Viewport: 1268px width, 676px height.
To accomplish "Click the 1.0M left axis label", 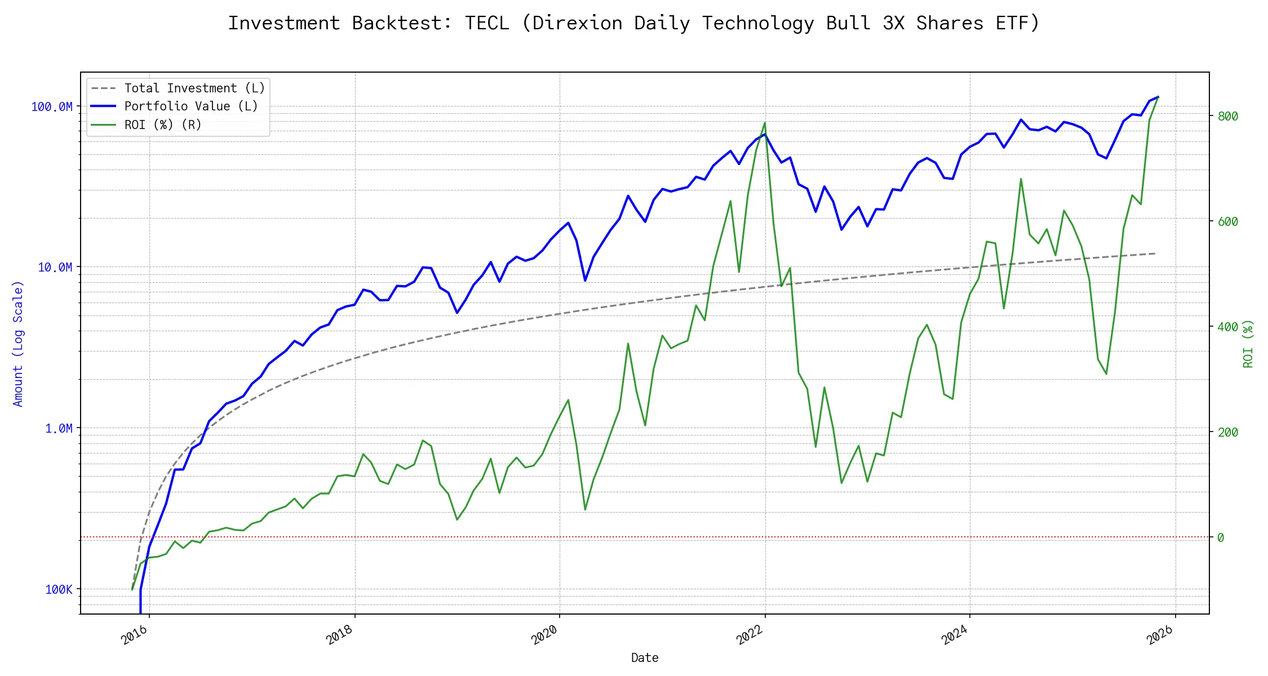I will [59, 429].
